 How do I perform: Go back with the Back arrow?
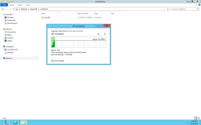[x=3, y=9]
